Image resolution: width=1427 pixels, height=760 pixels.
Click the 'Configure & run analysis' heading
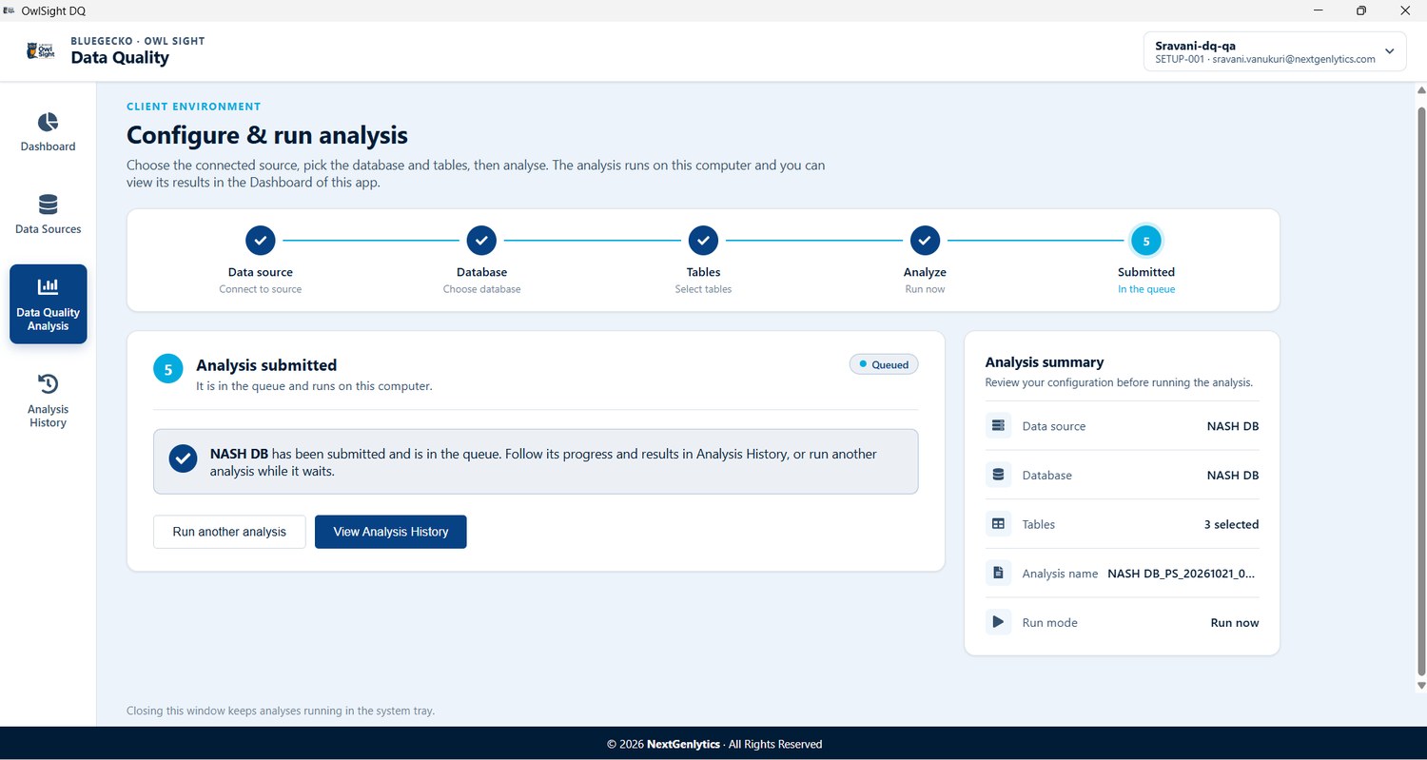[x=267, y=135]
